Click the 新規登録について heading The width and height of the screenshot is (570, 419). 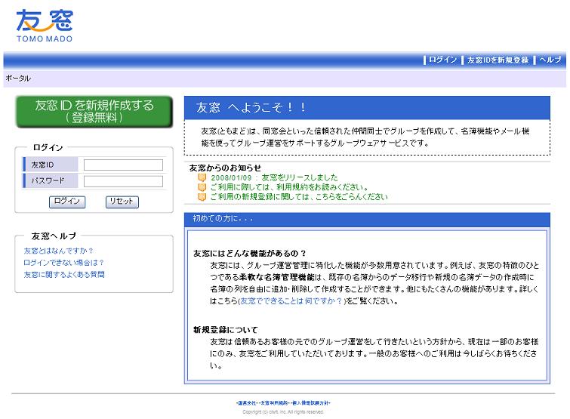226,330
